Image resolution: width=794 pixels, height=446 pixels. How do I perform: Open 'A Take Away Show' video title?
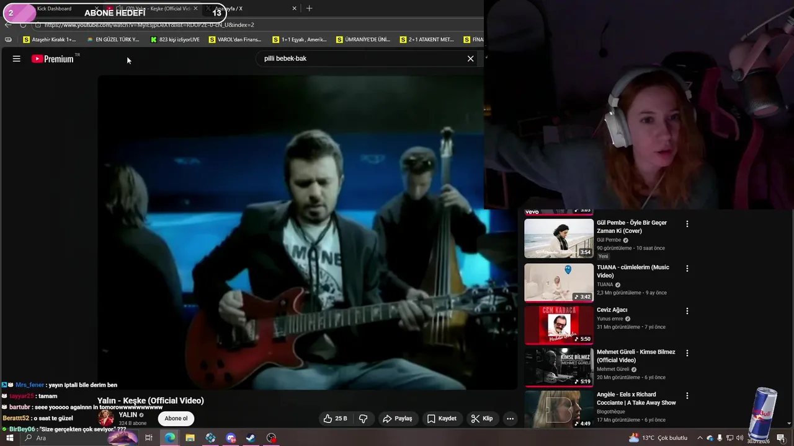coord(636,398)
